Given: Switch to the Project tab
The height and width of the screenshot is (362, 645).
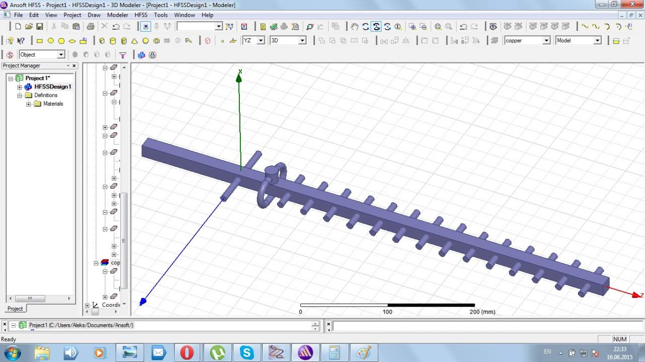Looking at the screenshot, I should pyautogui.click(x=15, y=308).
